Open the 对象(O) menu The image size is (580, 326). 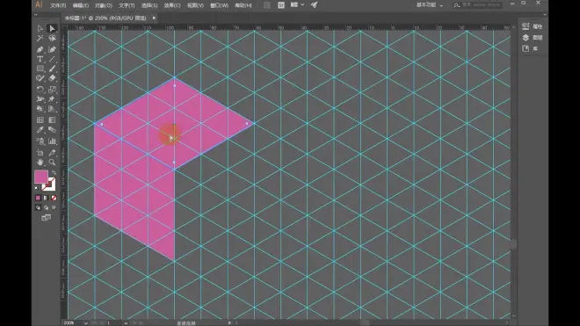tap(104, 5)
